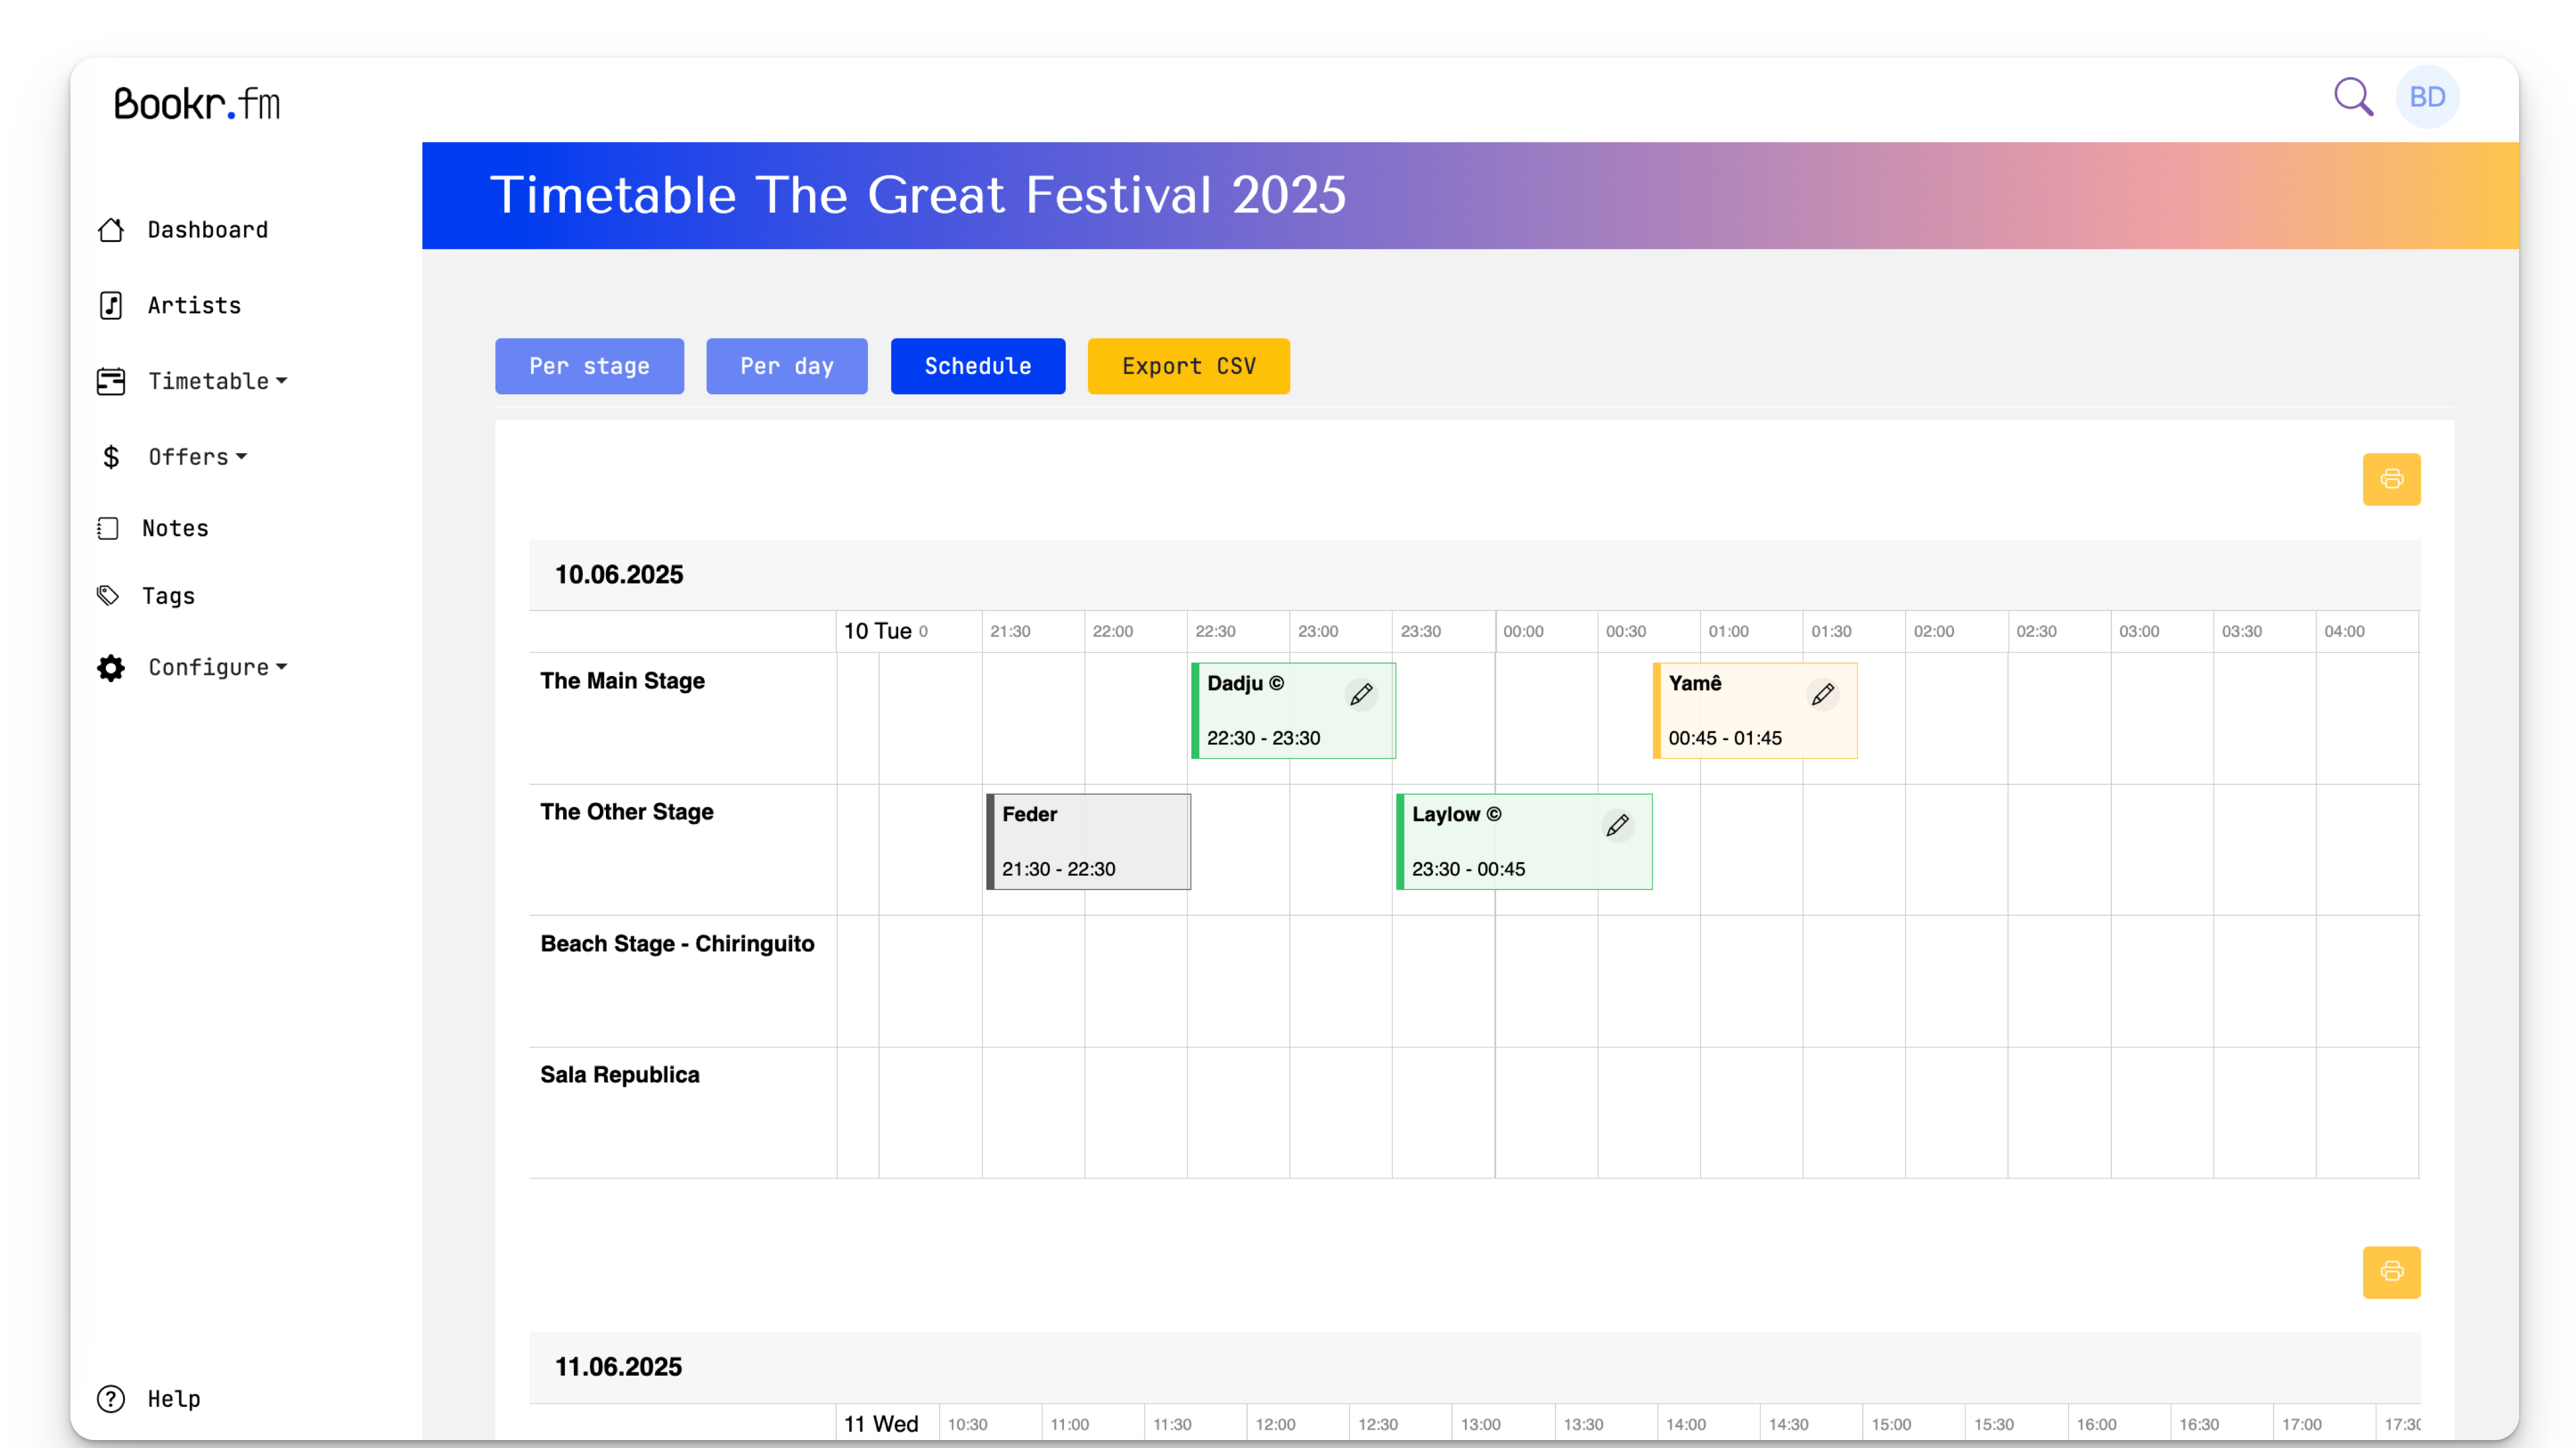Open Notes in the sidebar
2576x1448 pixels.
[x=175, y=528]
